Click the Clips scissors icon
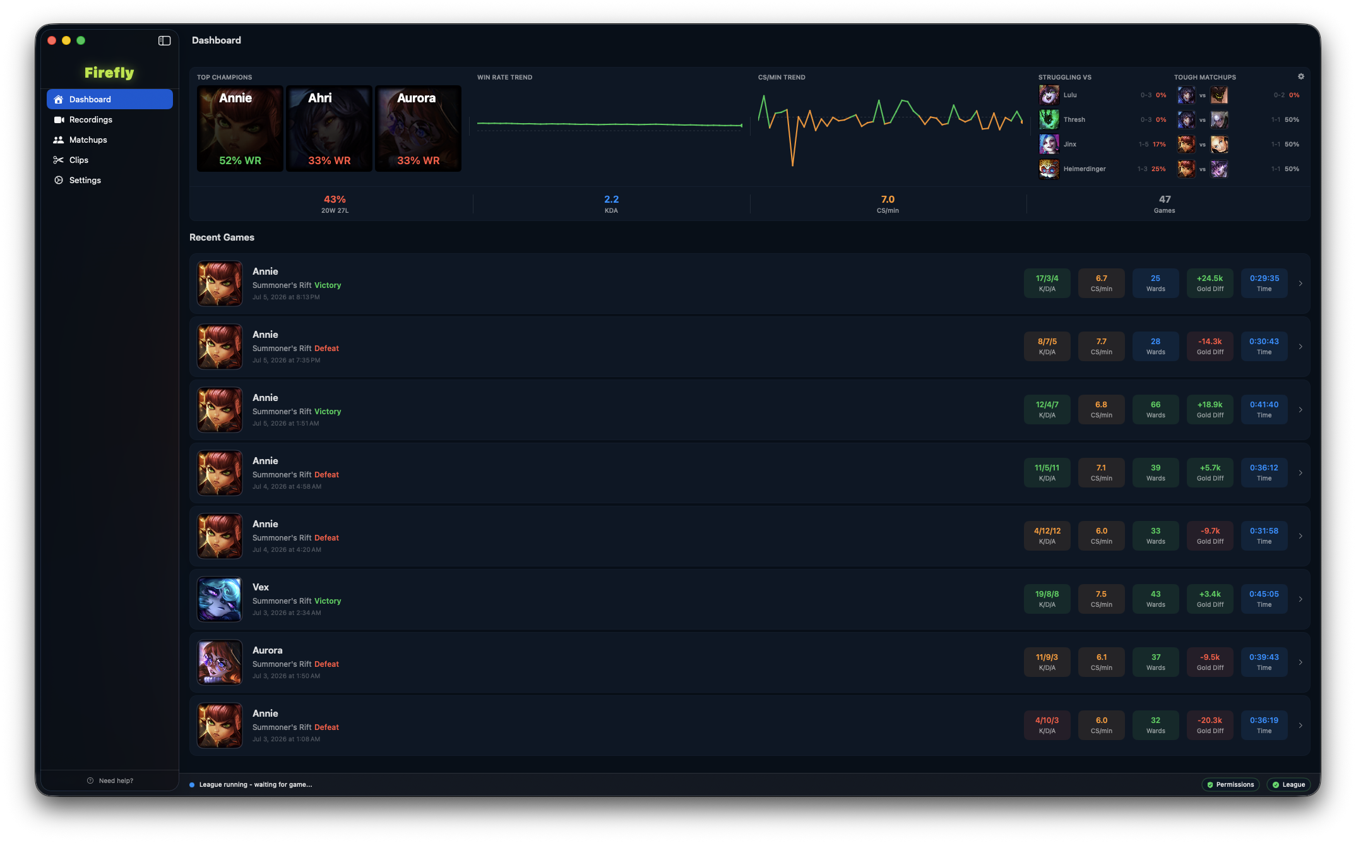The height and width of the screenshot is (843, 1356). [x=59, y=160]
